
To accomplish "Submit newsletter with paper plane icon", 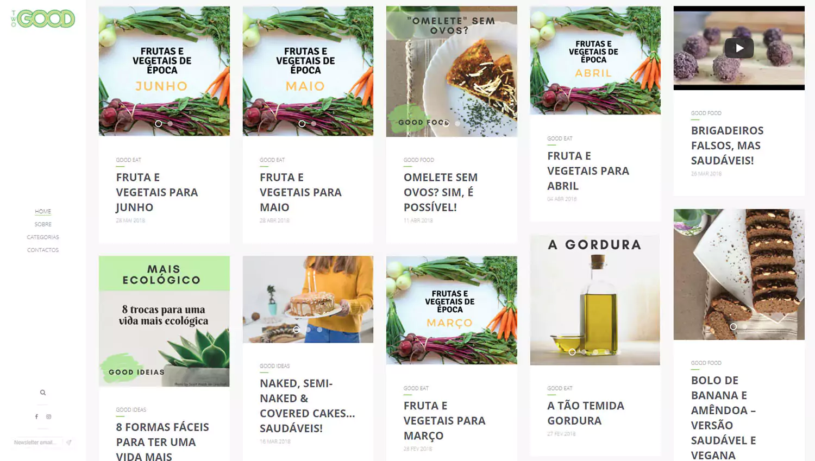I will (x=69, y=443).
